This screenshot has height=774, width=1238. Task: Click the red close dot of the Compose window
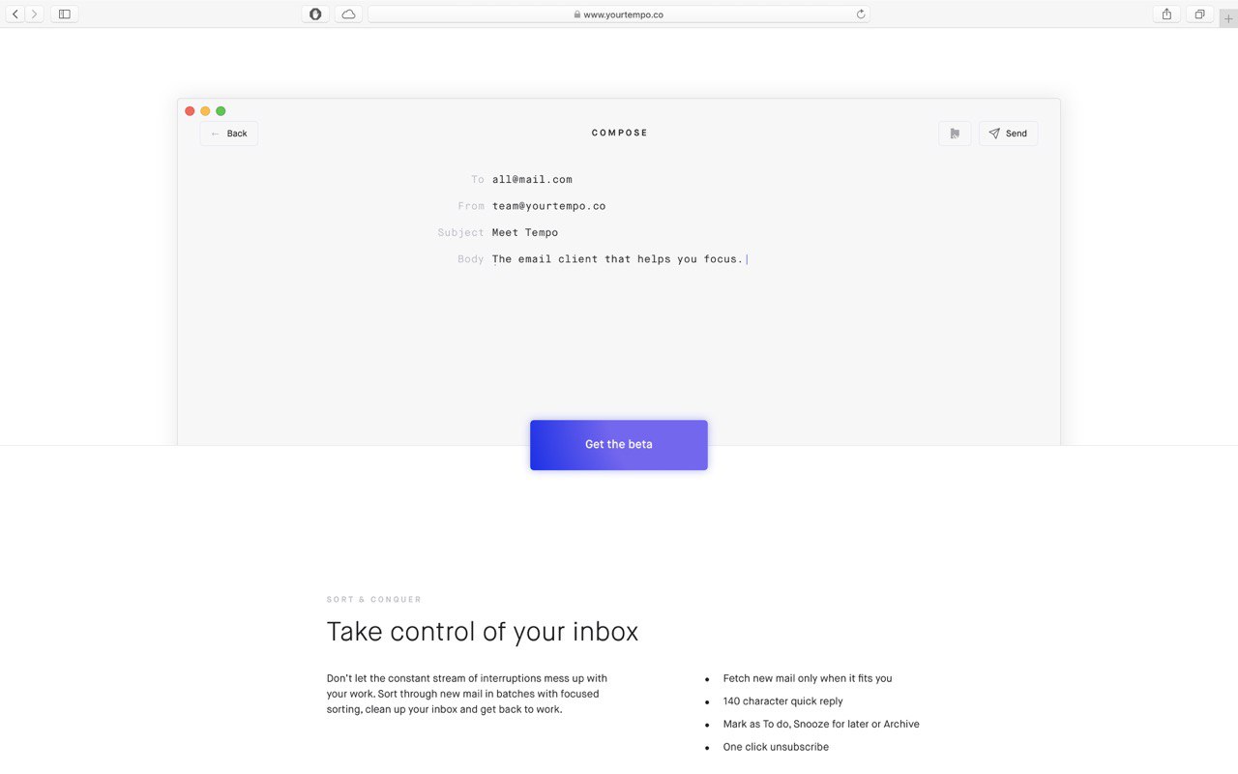coord(190,111)
